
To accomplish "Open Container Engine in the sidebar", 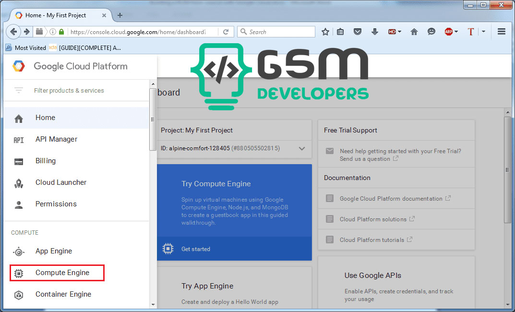I will coord(76,294).
